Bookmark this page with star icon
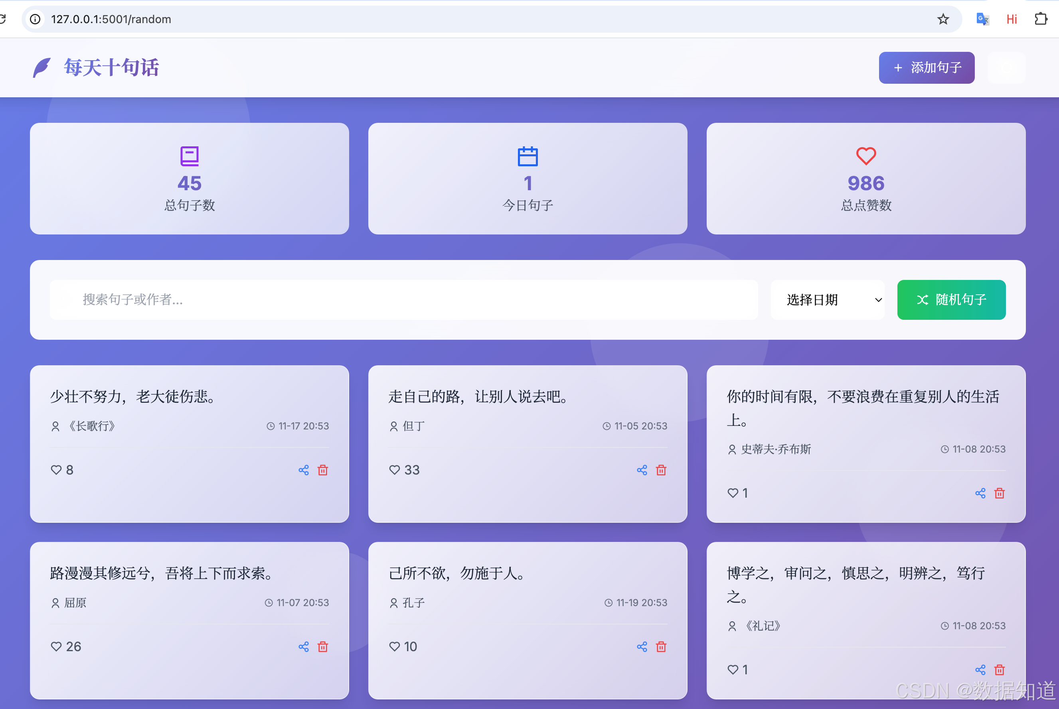Viewport: 1059px width, 709px height. click(943, 19)
